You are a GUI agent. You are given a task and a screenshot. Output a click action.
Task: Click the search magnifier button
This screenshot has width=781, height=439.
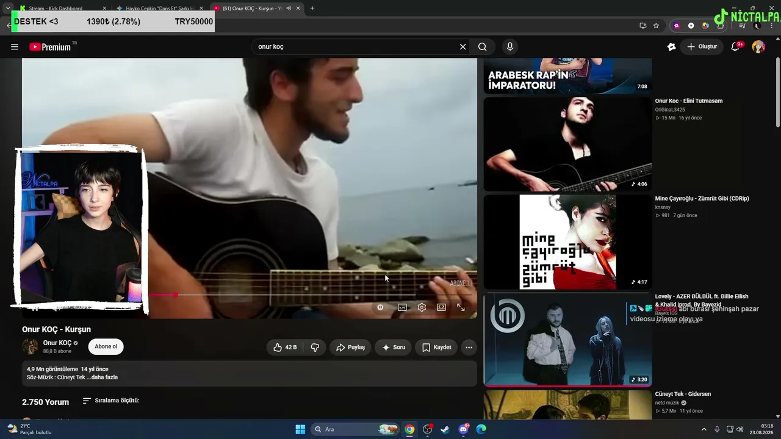(x=483, y=47)
